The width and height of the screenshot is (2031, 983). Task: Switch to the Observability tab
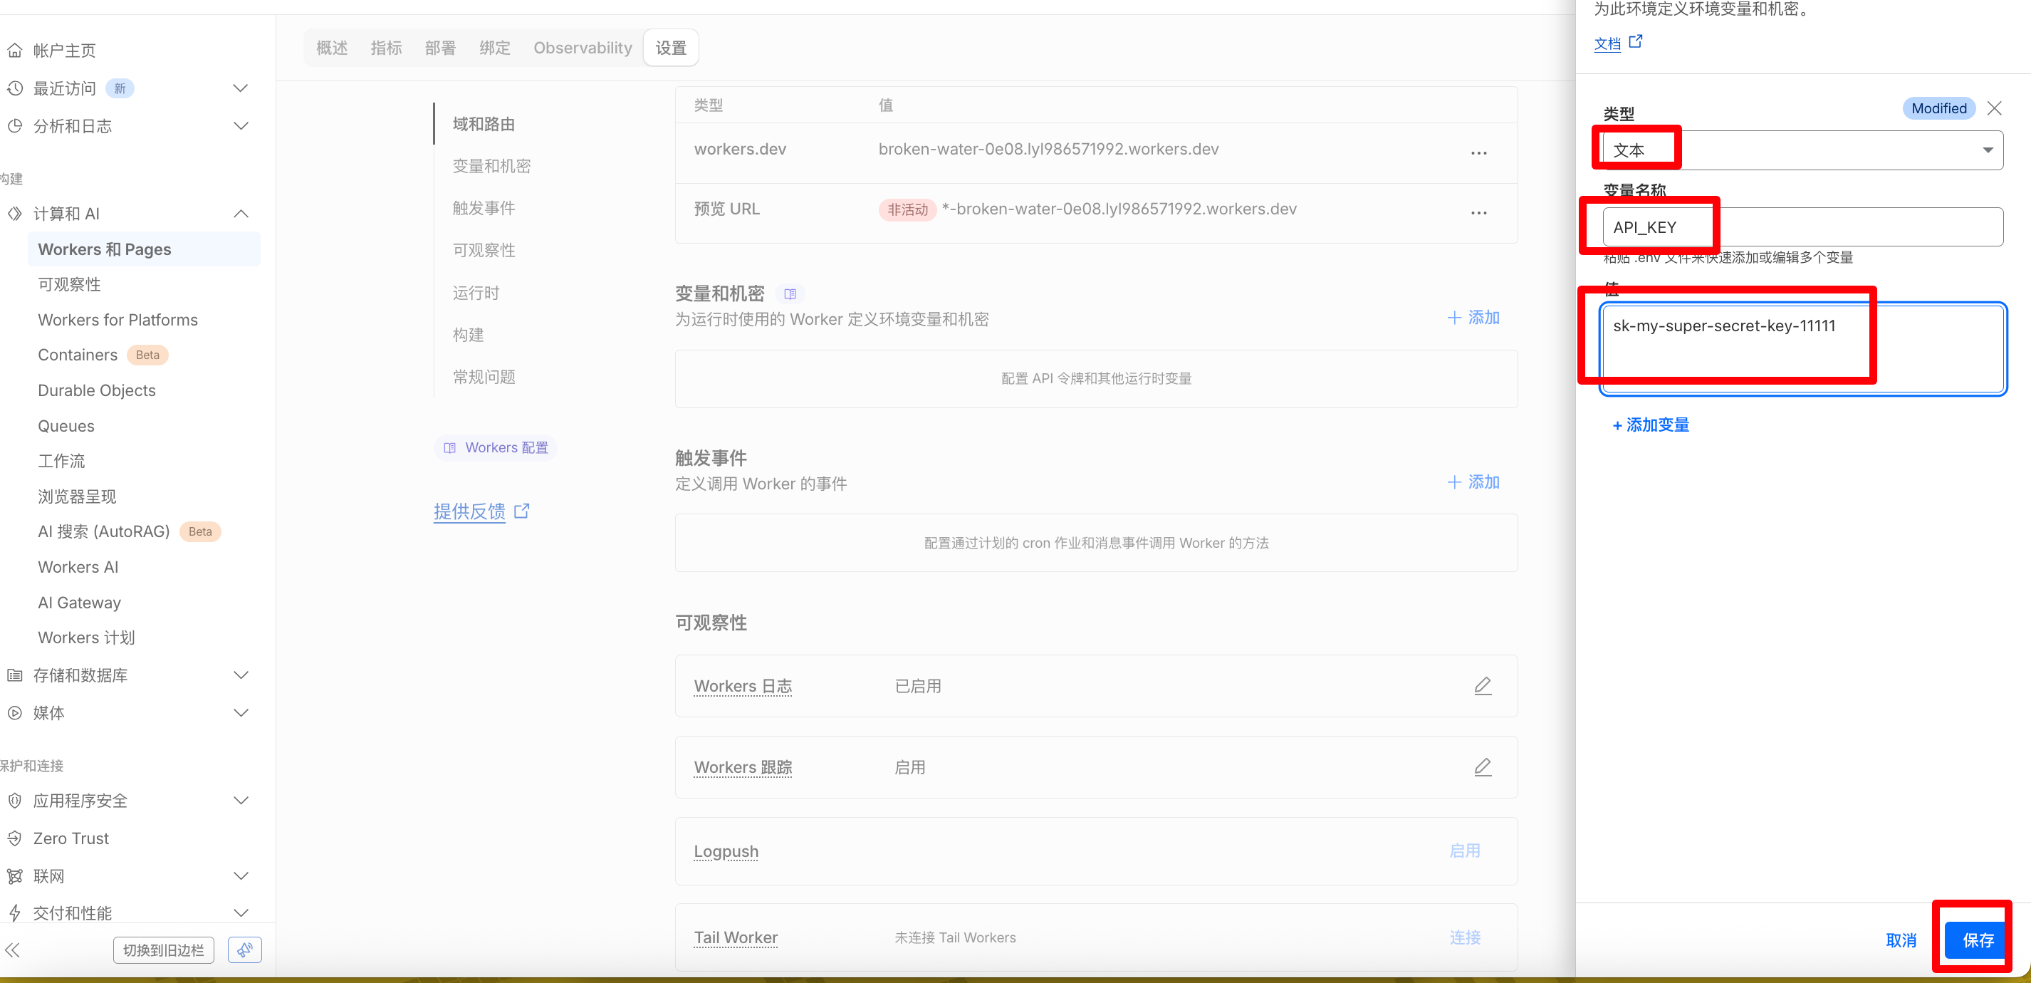(582, 48)
